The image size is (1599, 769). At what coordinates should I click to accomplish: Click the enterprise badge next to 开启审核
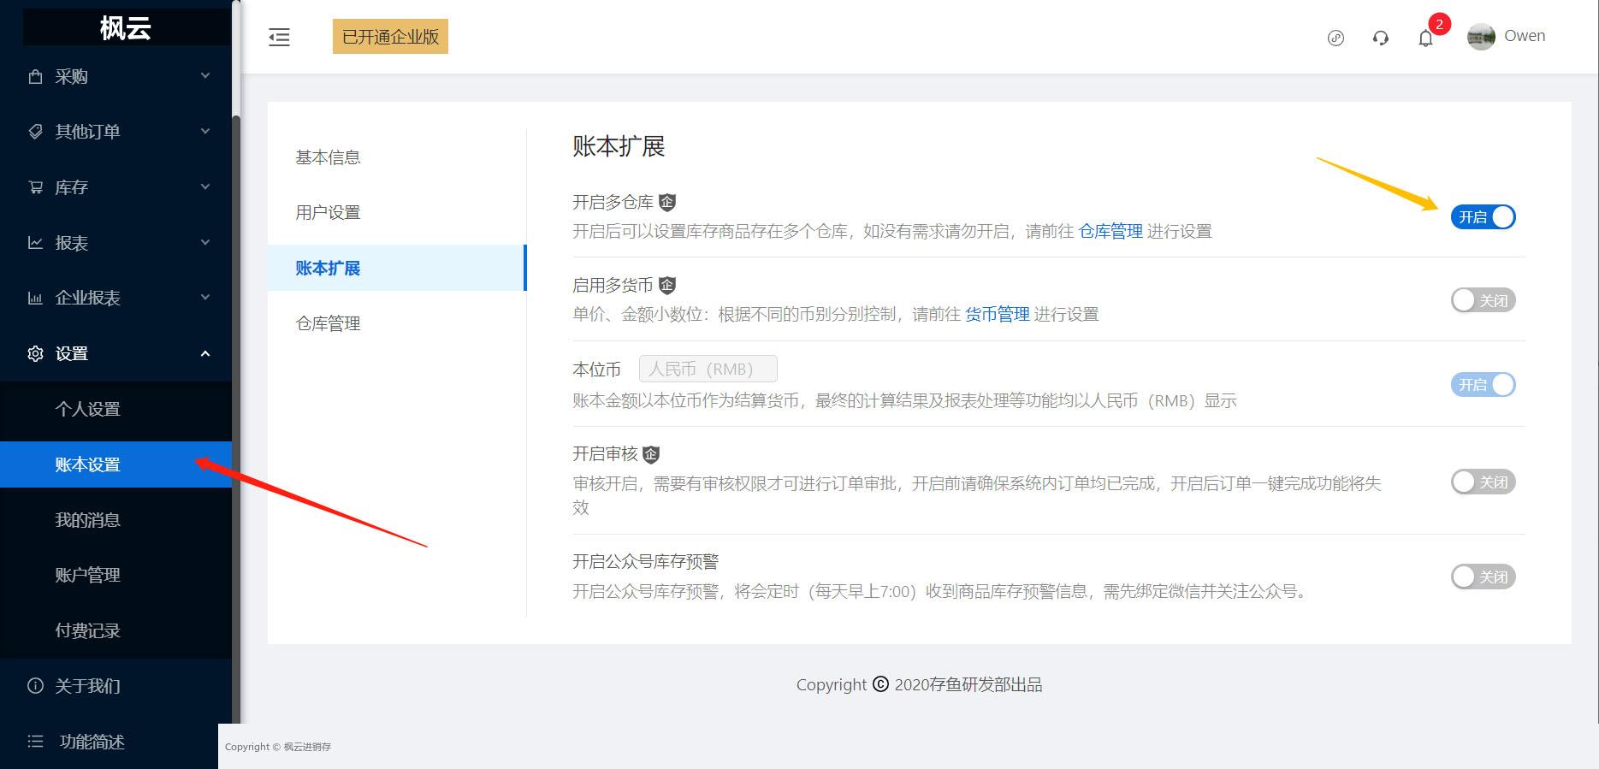click(x=651, y=453)
